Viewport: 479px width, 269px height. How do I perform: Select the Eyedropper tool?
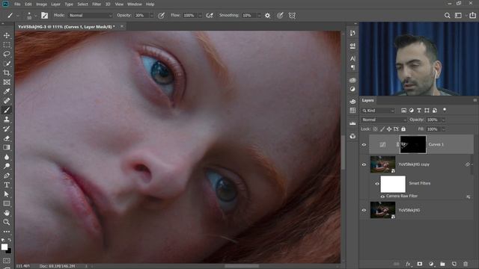(x=7, y=91)
